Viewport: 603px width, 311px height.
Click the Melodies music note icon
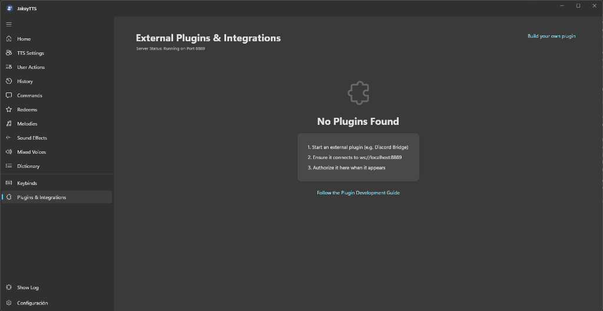(9, 124)
